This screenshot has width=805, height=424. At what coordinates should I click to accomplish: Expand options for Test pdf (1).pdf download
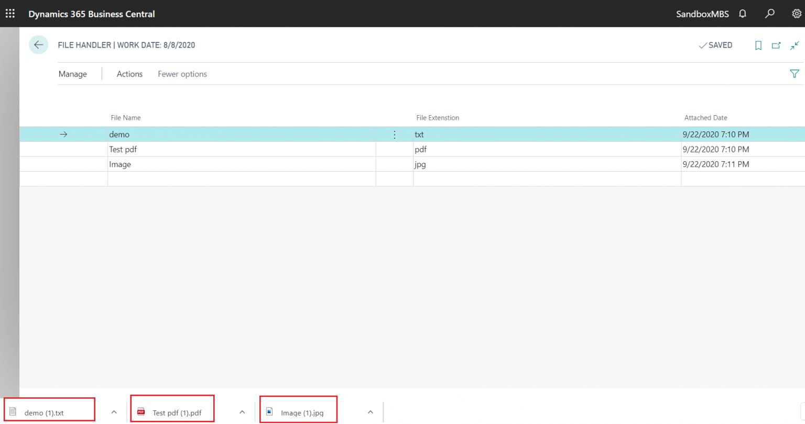[242, 412]
